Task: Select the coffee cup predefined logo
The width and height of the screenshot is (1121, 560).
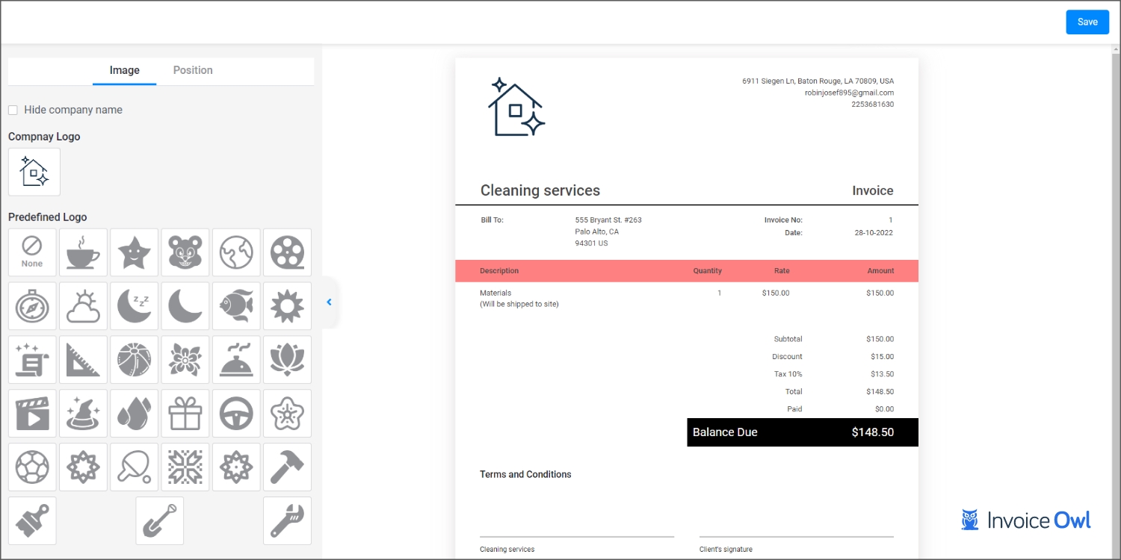Action: (x=83, y=252)
